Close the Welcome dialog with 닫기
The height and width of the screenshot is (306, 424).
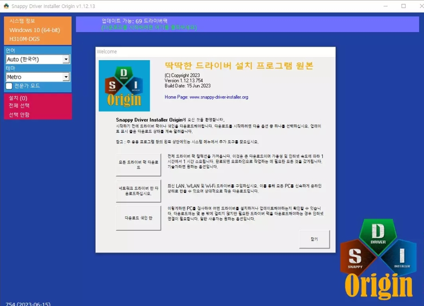[x=315, y=239]
